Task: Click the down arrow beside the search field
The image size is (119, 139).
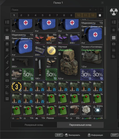Action: click(101, 10)
